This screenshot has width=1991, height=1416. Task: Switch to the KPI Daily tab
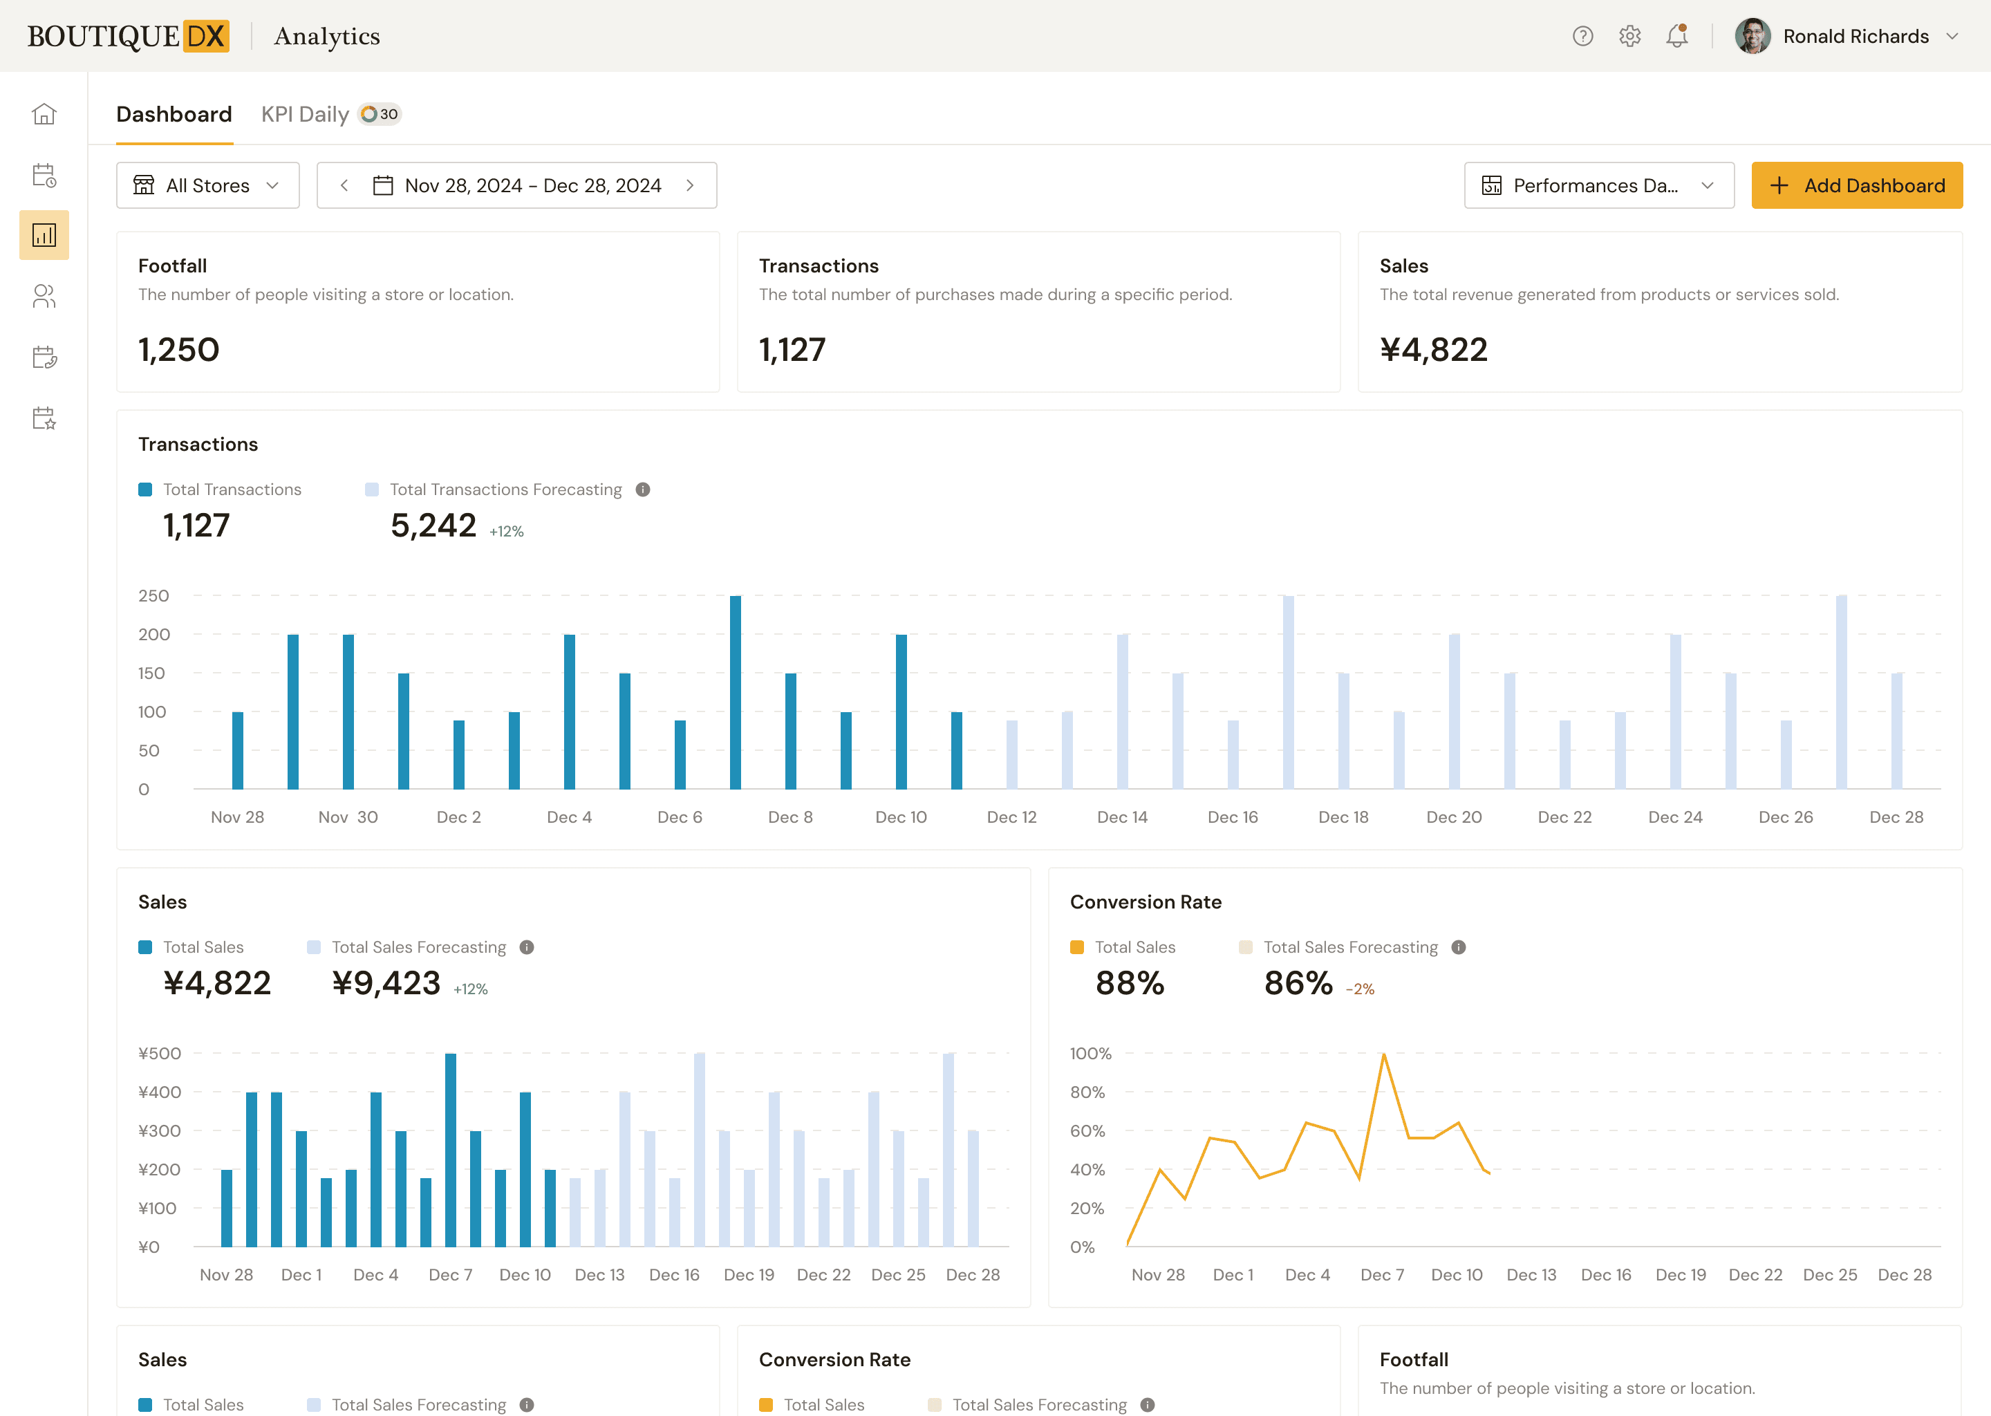click(x=304, y=114)
